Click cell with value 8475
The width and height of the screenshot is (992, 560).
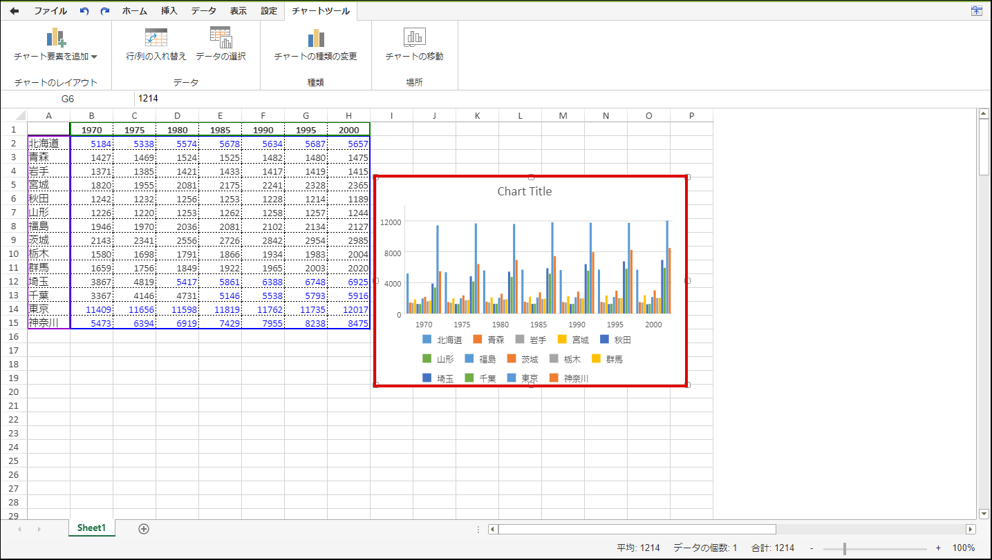(x=348, y=322)
